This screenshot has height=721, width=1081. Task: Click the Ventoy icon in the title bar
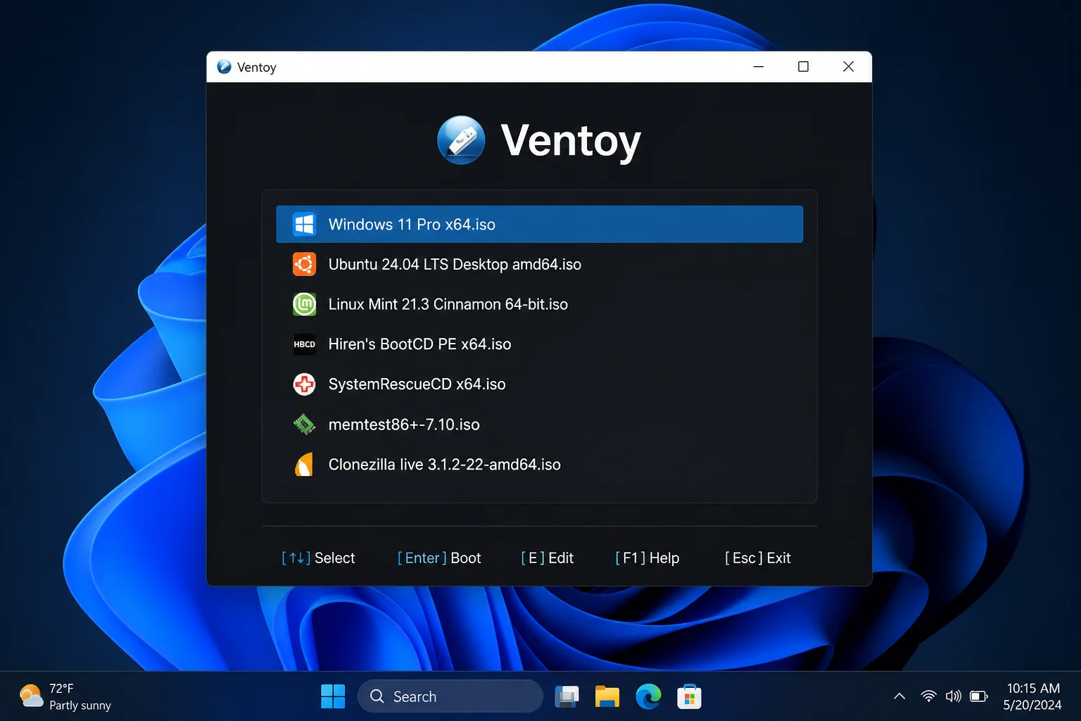pos(224,67)
